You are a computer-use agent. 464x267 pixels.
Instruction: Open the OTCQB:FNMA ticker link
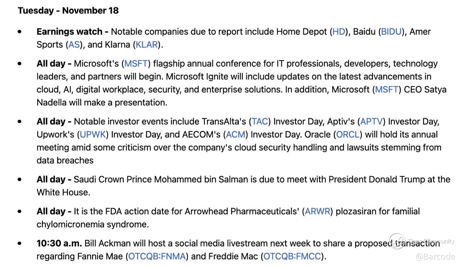tap(157, 256)
